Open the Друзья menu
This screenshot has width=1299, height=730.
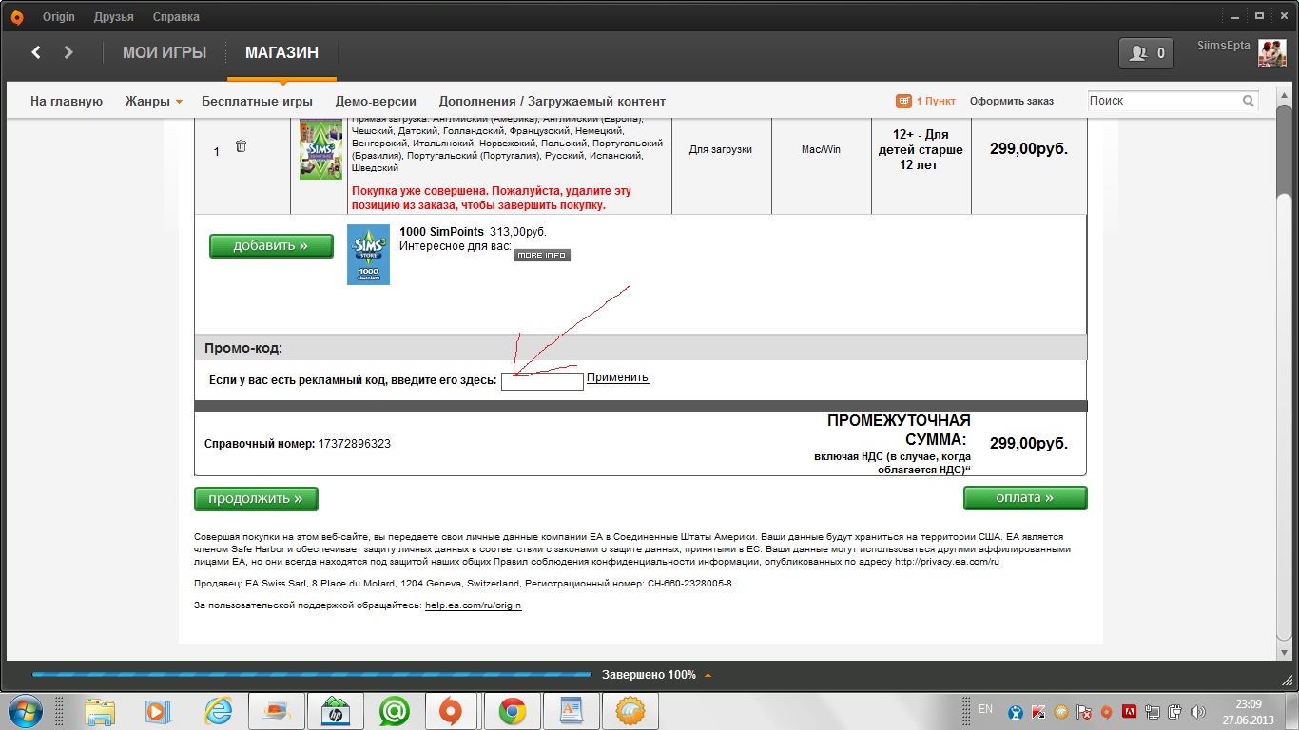coord(114,17)
